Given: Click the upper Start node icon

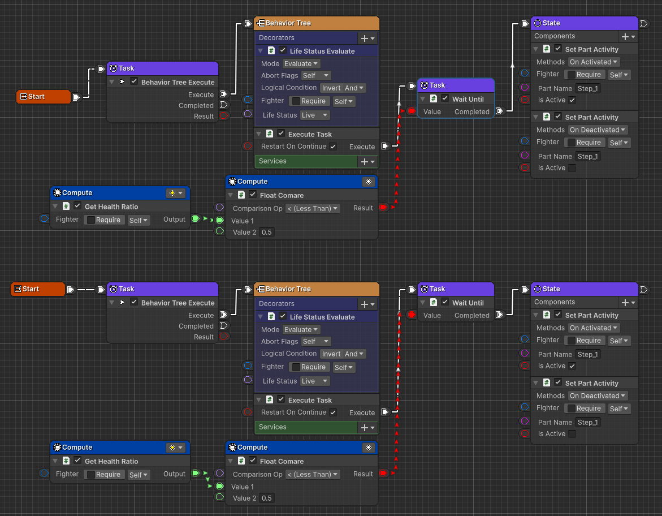Looking at the screenshot, I should (x=23, y=97).
